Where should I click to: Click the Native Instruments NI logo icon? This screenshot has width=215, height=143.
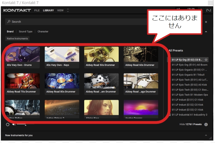click(x=209, y=10)
